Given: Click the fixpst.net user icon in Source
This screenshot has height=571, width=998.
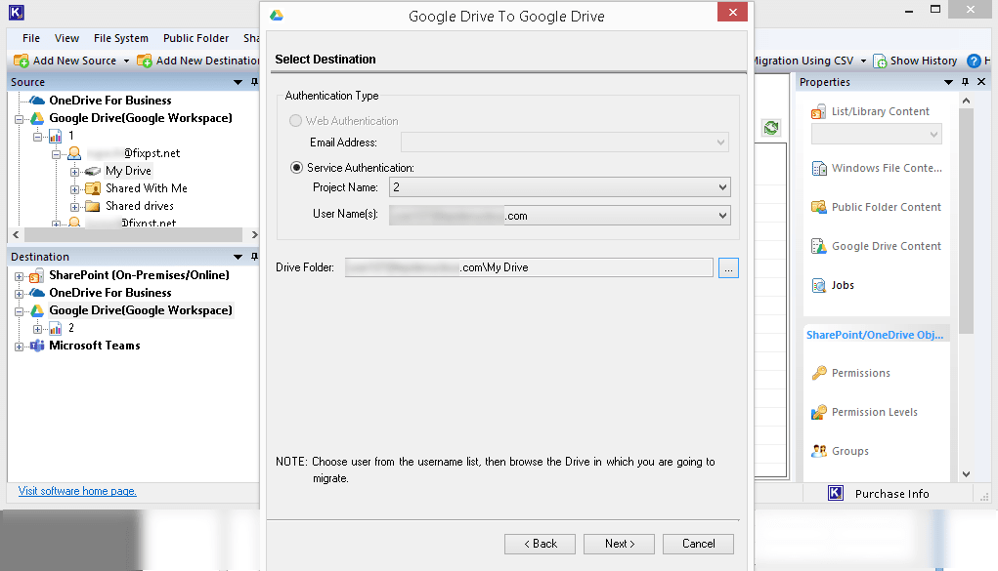Looking at the screenshot, I should point(74,153).
